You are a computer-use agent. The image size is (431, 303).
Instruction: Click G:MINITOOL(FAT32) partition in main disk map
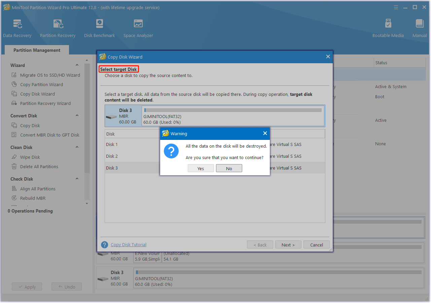279,278
